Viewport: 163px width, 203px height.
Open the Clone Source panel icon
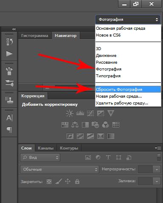[x=9, y=100]
